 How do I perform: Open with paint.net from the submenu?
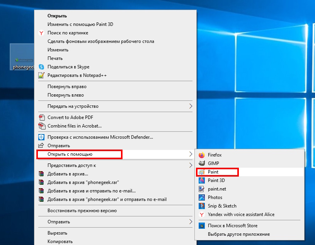[x=217, y=189]
